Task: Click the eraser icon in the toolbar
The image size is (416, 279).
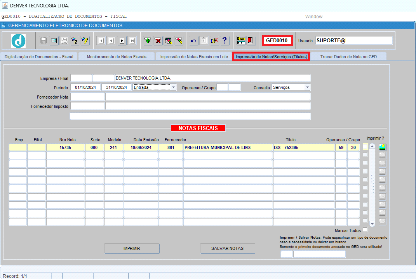Action: pos(179,40)
